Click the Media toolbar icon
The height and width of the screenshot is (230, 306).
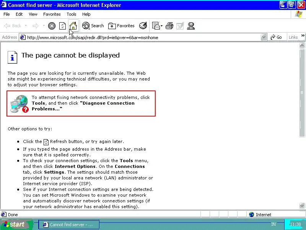[143, 26]
